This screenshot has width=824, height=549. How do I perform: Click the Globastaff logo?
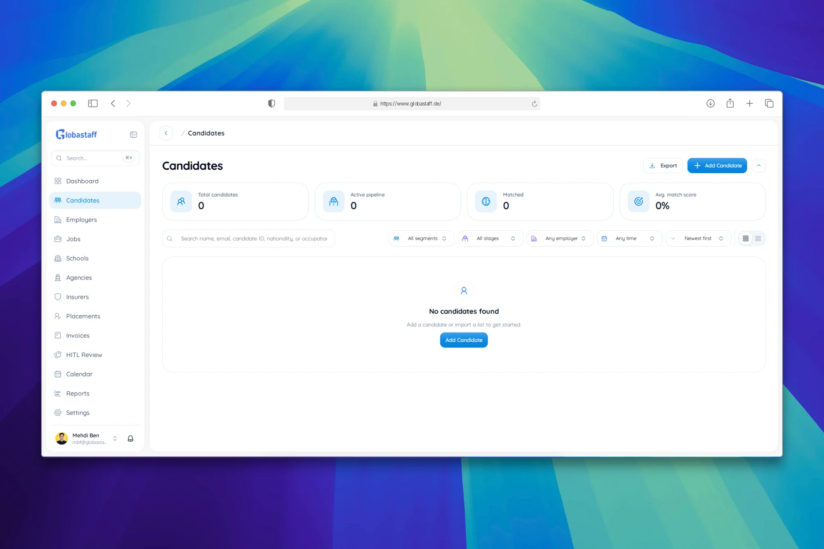(76, 135)
